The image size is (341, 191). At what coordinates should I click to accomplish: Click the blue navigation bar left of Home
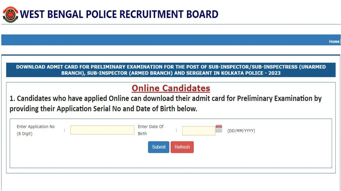coord(160,40)
